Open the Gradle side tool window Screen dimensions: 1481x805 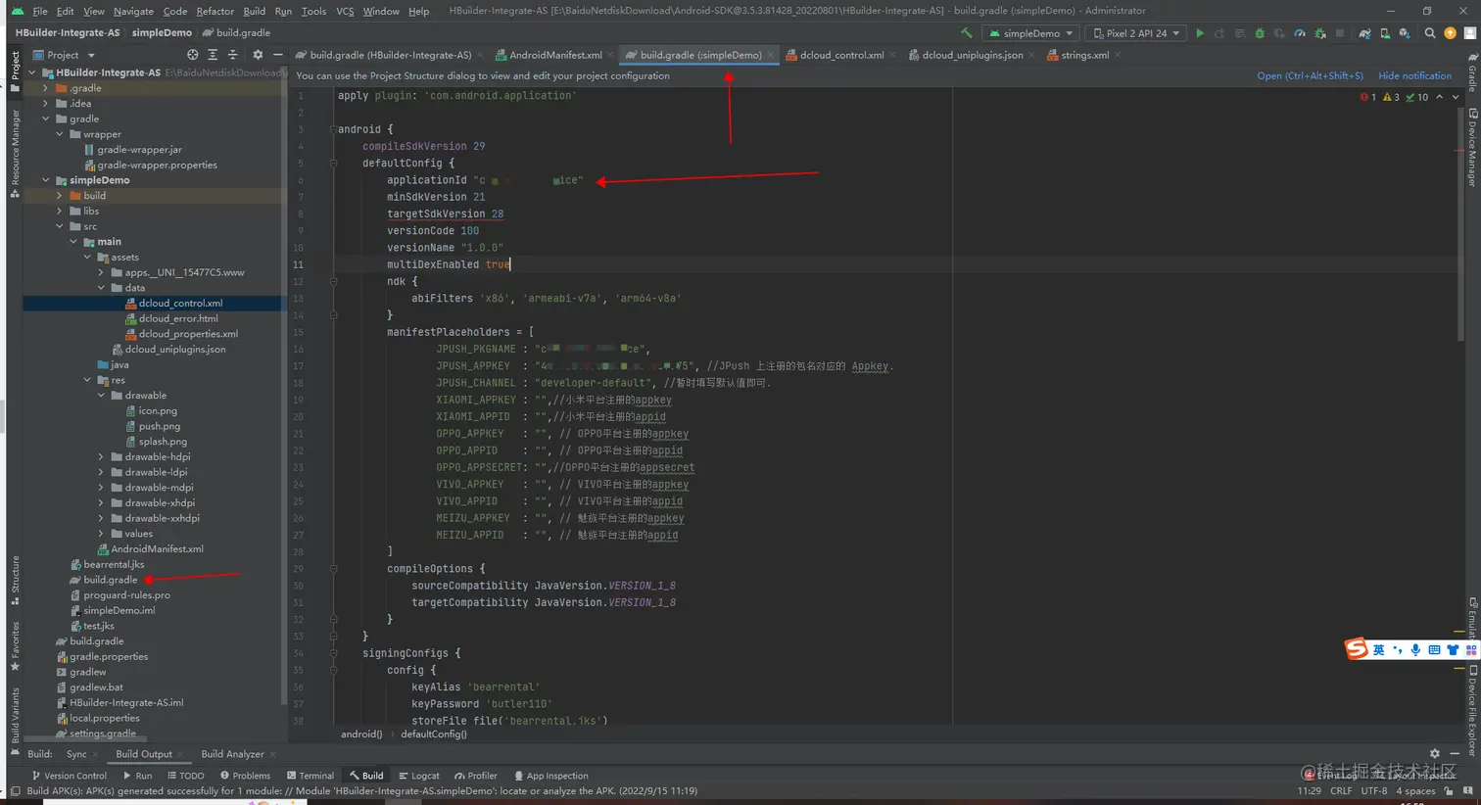coord(1472,71)
